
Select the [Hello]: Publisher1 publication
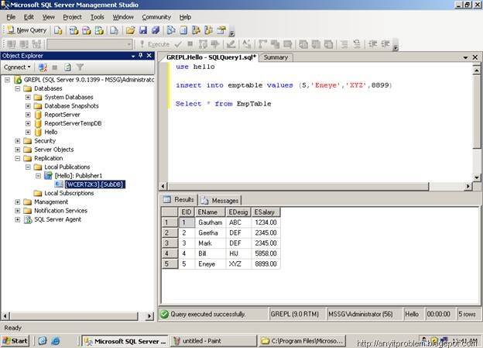click(78, 175)
